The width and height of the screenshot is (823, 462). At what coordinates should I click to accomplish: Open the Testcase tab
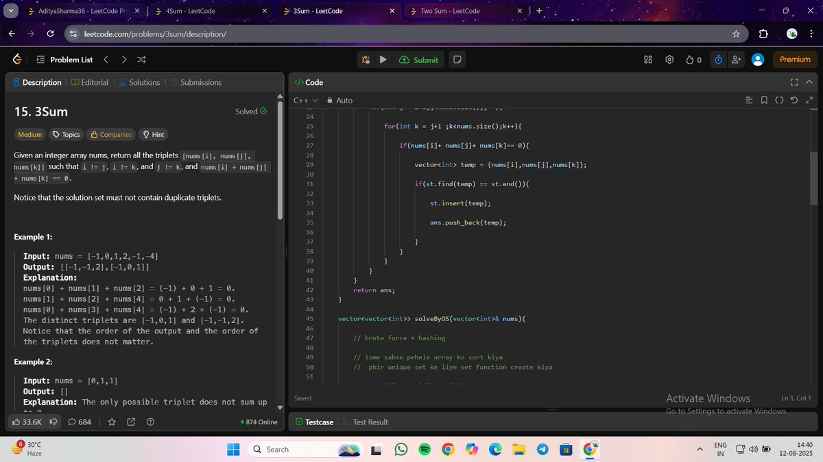315,422
